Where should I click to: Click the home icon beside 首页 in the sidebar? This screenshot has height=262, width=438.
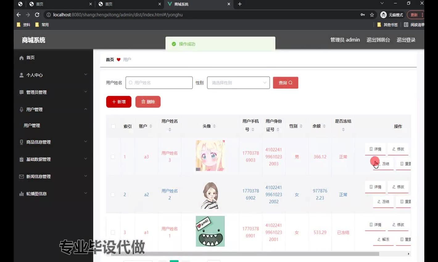click(21, 58)
